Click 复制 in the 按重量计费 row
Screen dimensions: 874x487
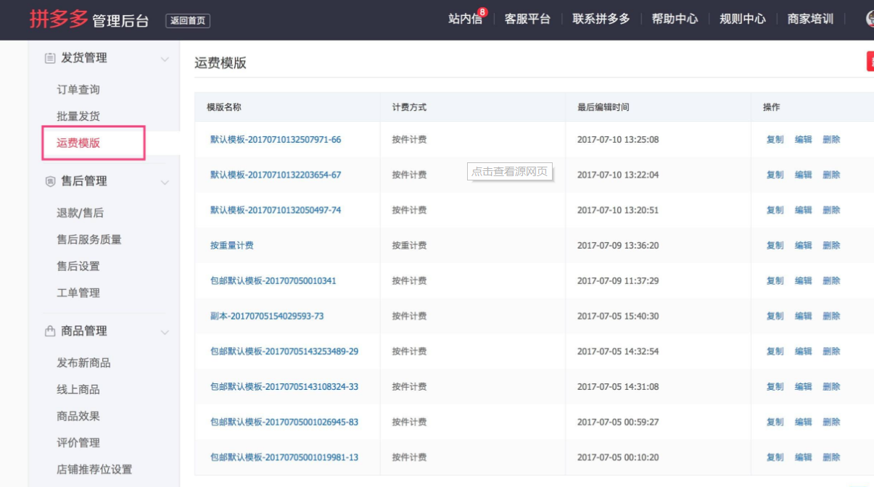tap(775, 246)
